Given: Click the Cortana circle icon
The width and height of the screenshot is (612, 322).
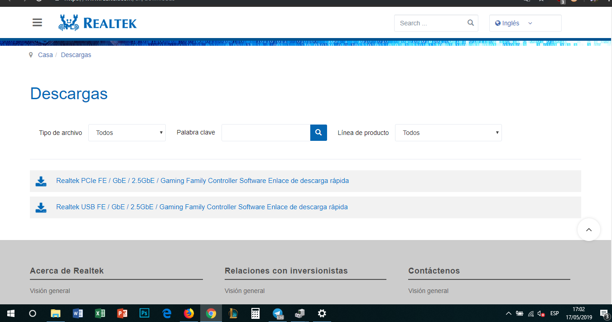Looking at the screenshot, I should pos(33,313).
